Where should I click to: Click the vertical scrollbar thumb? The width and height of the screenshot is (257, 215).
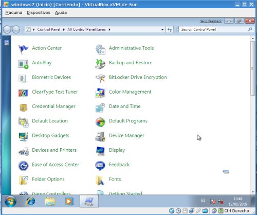coord(252,68)
